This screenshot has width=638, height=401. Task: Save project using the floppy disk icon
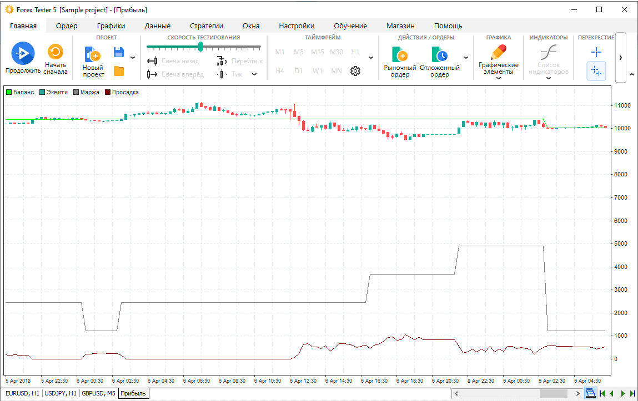[118, 52]
